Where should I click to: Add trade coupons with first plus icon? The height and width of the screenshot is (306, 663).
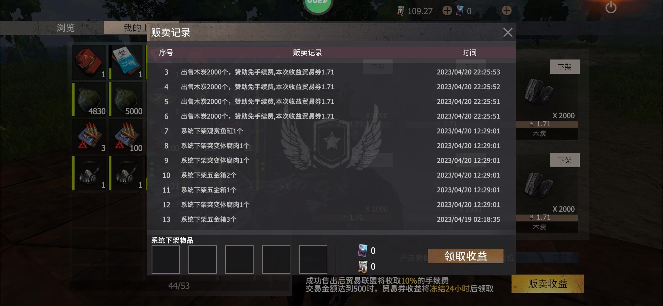(x=447, y=11)
